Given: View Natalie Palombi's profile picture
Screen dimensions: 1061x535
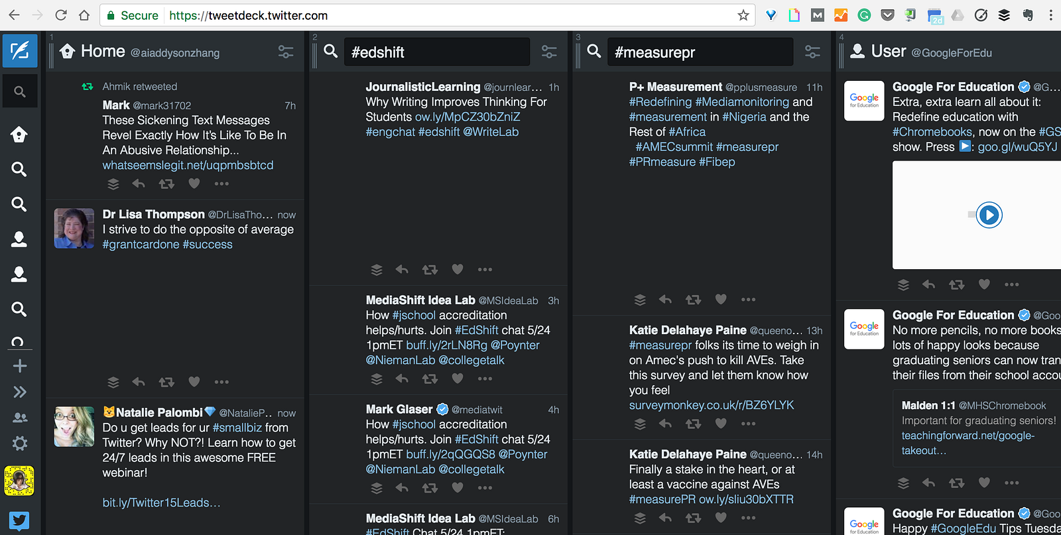Looking at the screenshot, I should coord(74,426).
